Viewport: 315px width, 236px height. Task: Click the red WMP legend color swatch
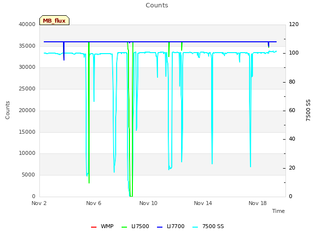(x=94, y=227)
